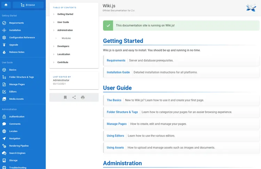Follow the Using Editors link
261x169 pixels.
coord(115,136)
